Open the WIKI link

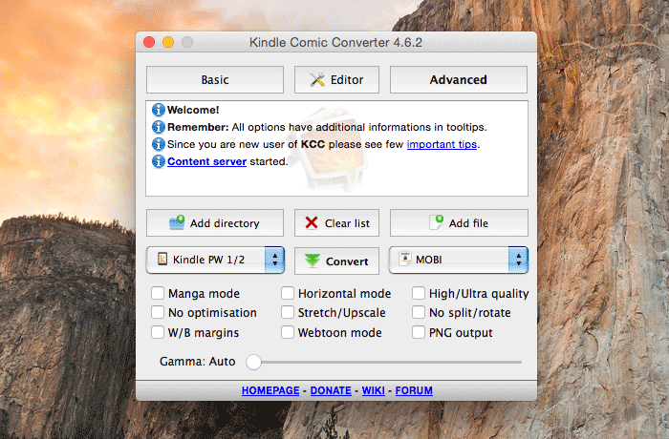click(x=374, y=390)
